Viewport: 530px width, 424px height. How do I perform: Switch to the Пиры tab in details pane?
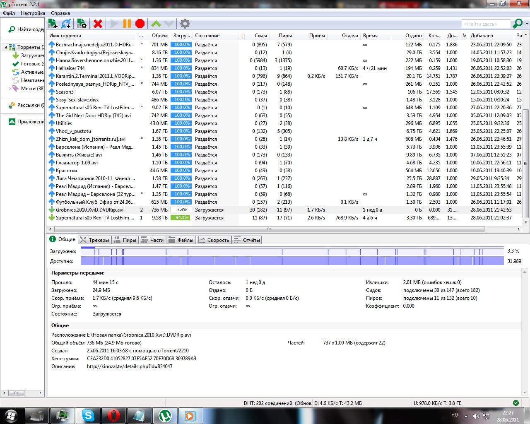point(125,240)
